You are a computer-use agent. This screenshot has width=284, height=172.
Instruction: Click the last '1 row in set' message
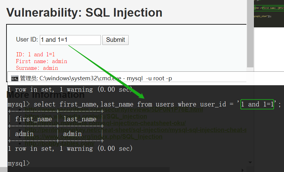[70, 149]
